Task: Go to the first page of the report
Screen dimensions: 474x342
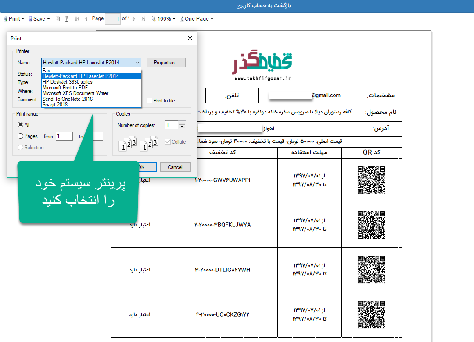Action: tap(77, 19)
